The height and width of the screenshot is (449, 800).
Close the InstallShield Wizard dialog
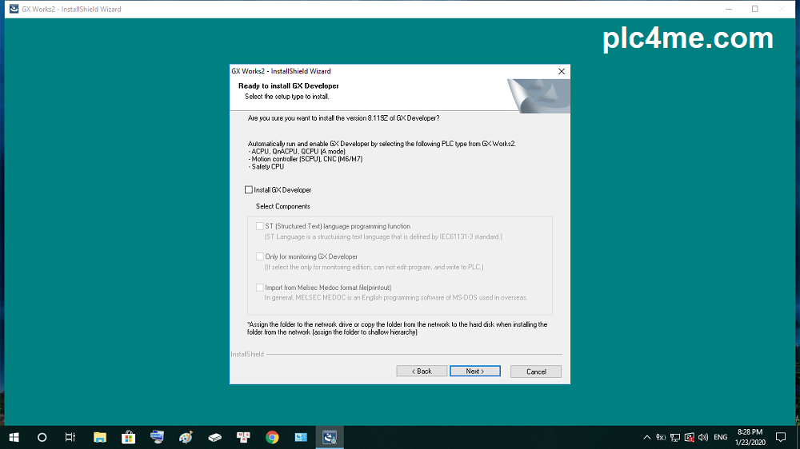[562, 71]
